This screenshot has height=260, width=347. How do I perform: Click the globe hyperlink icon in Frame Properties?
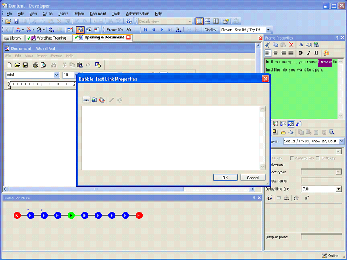[317, 44]
